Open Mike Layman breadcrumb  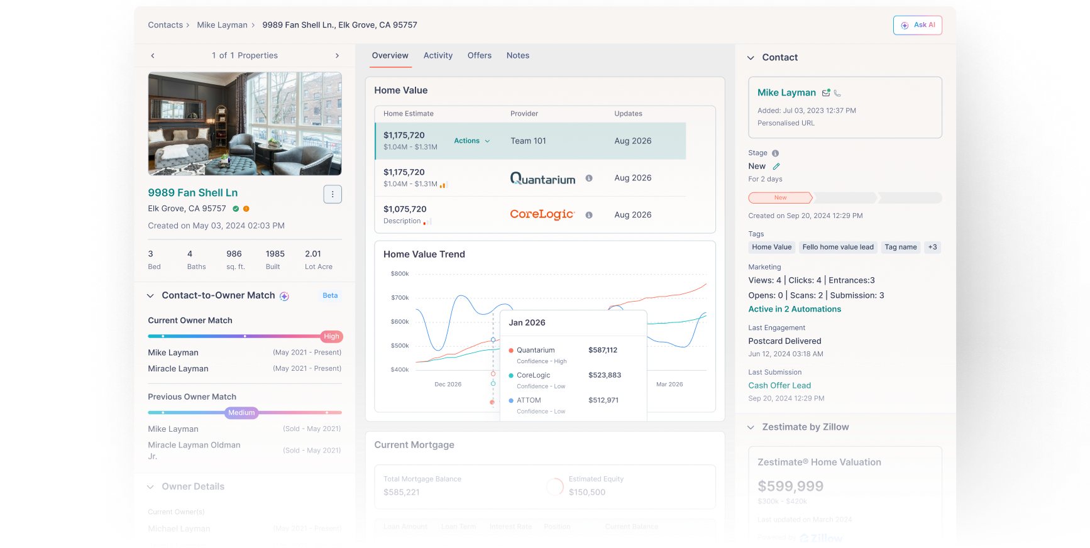222,25
